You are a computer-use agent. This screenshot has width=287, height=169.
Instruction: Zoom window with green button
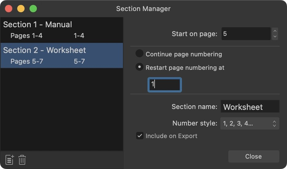[33, 9]
